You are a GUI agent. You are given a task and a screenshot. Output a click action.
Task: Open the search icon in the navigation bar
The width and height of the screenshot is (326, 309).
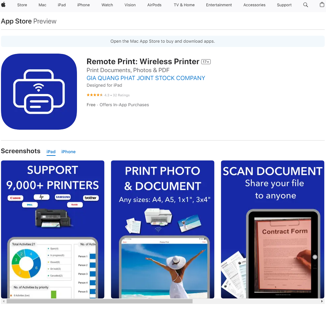click(305, 5)
